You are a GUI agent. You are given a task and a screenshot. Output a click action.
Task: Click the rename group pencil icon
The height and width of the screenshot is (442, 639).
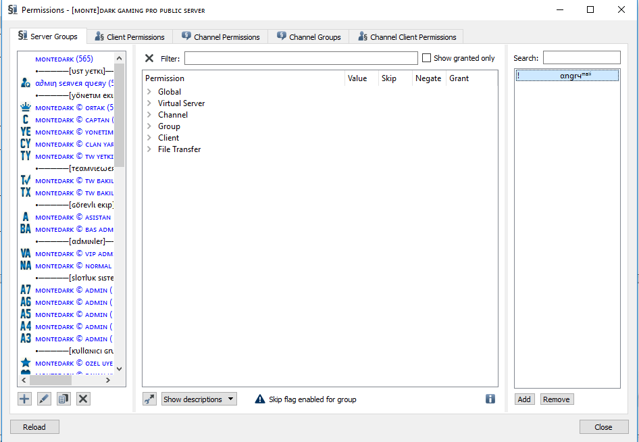[x=44, y=399]
